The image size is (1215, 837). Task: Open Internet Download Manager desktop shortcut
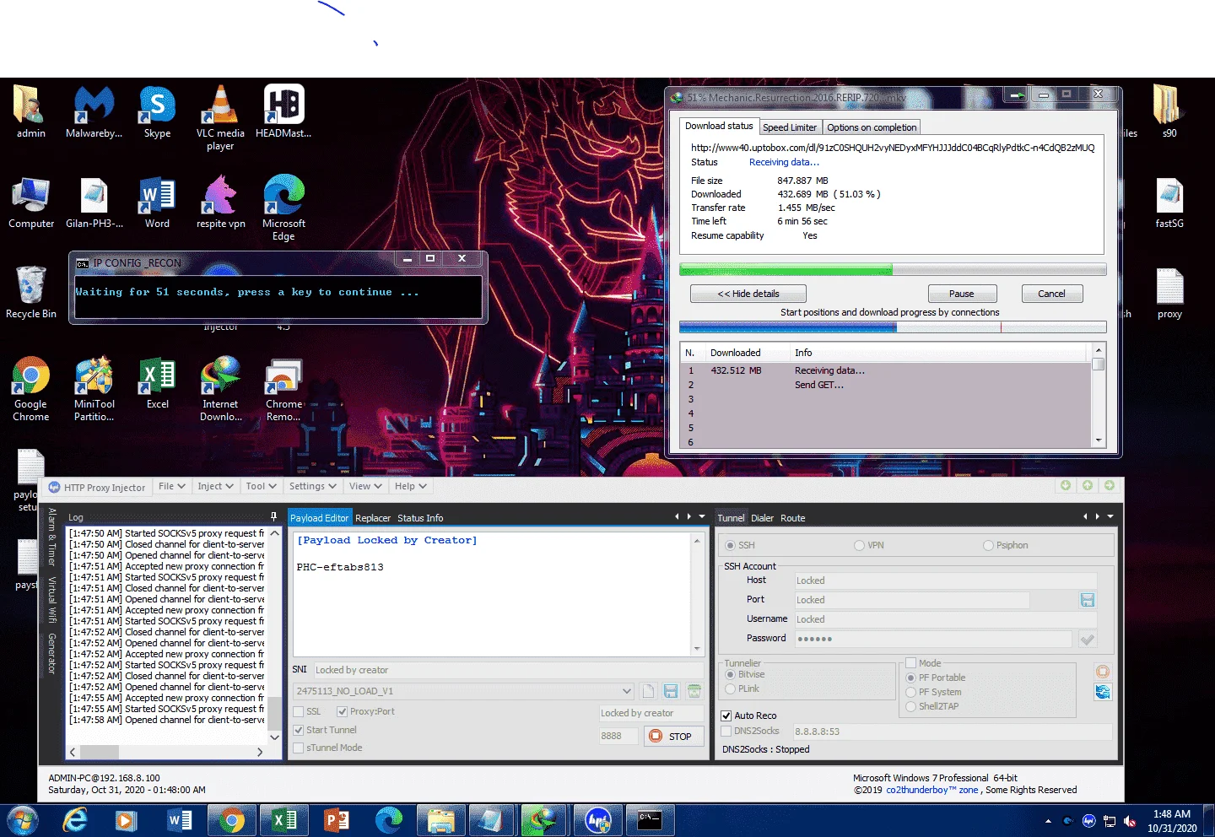[220, 388]
